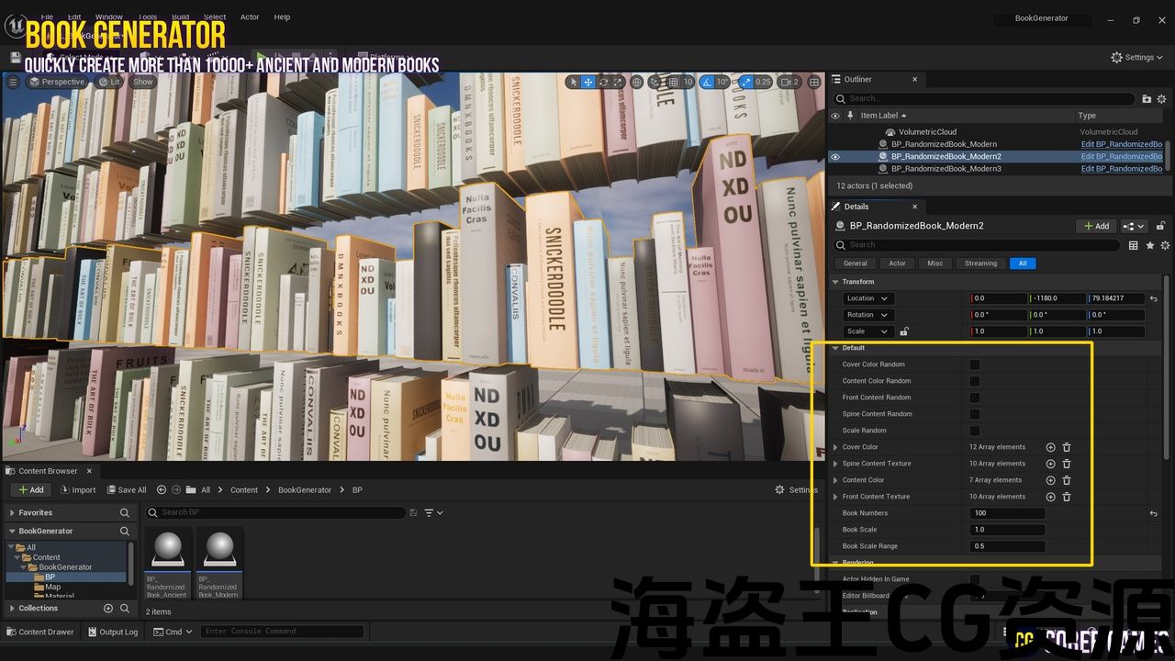The image size is (1175, 661).
Task: Add element to Cover Color array
Action: [1050, 447]
